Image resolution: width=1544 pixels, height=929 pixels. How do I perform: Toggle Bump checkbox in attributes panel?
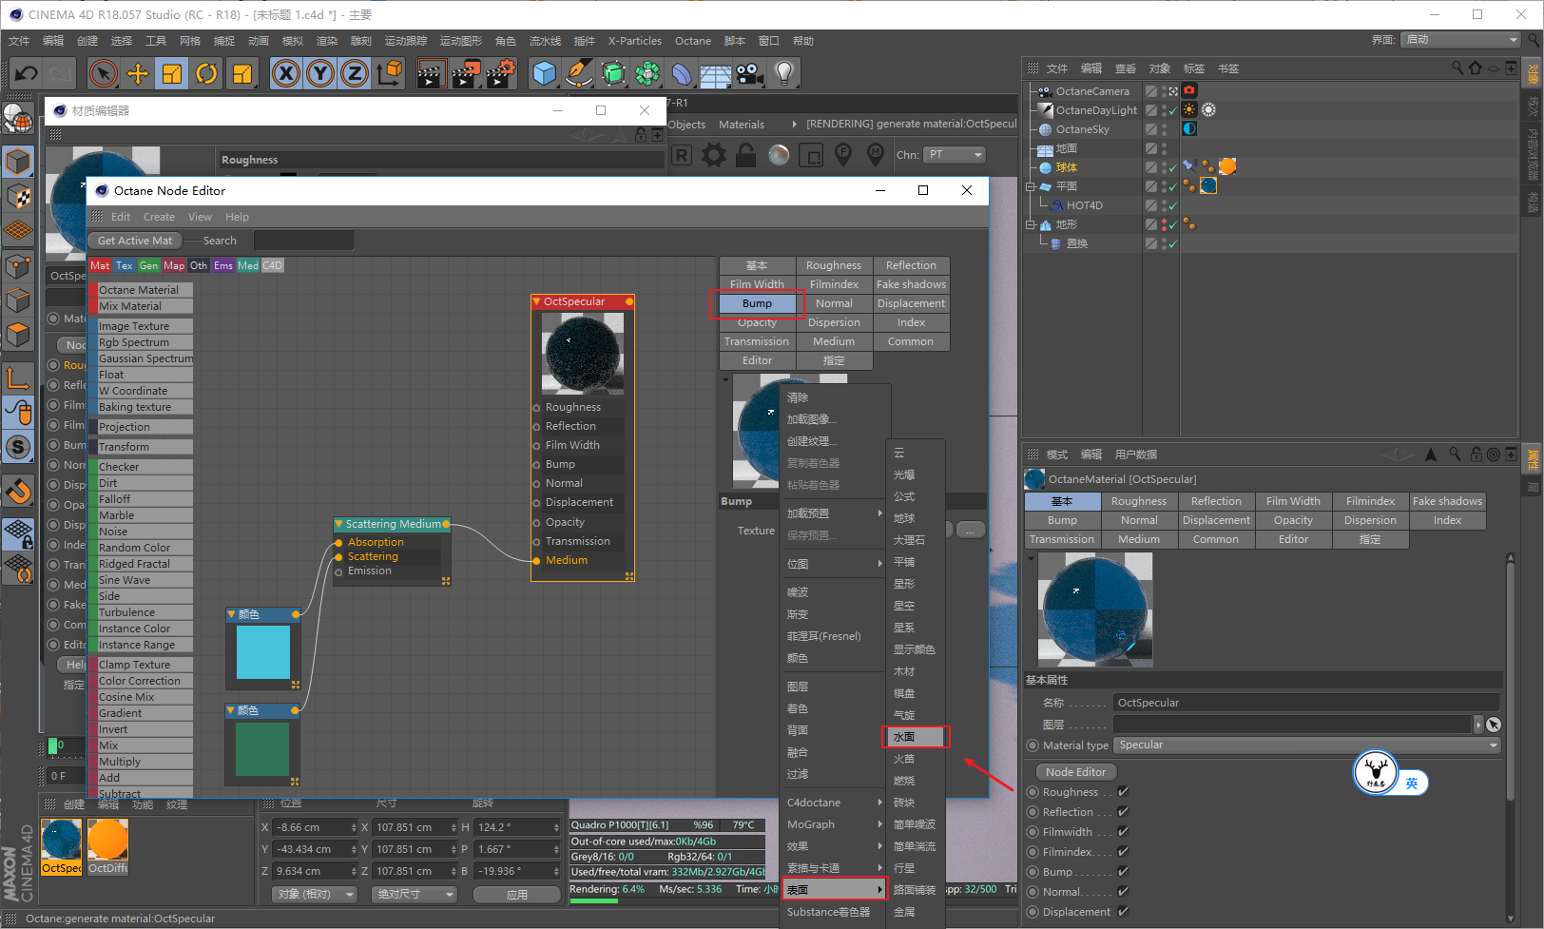(1123, 871)
